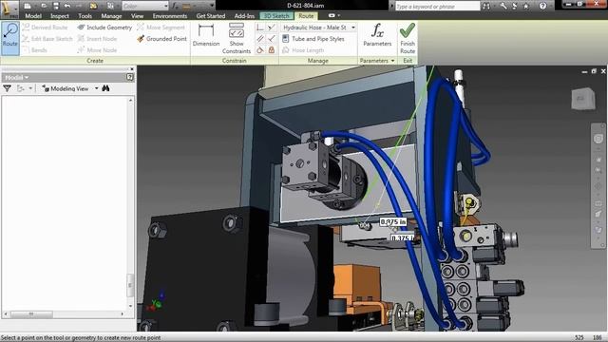Click navigation wheel icon
Viewport: 608px width, 342px height.
pyautogui.click(x=598, y=139)
